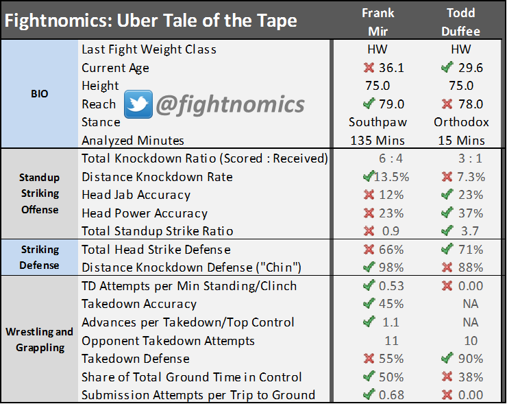The width and height of the screenshot is (507, 404).
Task: Select the Wrestling and Grappling section label
Action: tap(39, 340)
